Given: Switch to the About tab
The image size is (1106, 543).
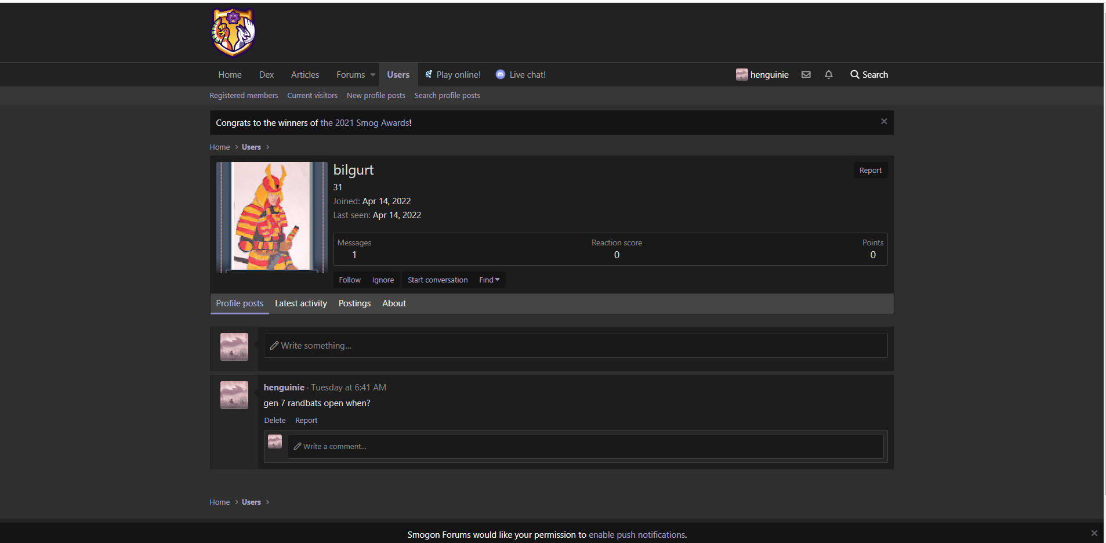Looking at the screenshot, I should tap(394, 303).
